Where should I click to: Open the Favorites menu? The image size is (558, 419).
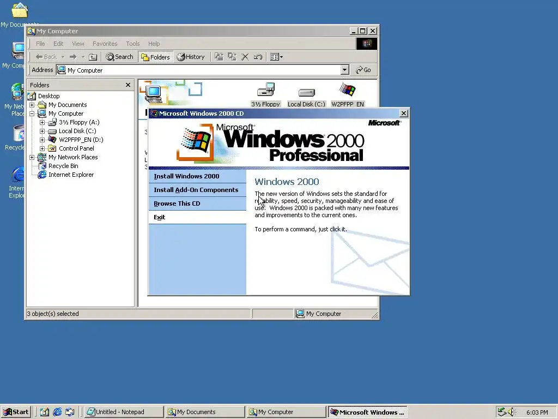[x=105, y=44]
